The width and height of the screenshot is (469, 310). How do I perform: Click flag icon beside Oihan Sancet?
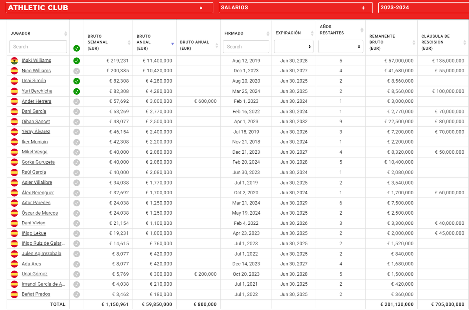[14, 122]
